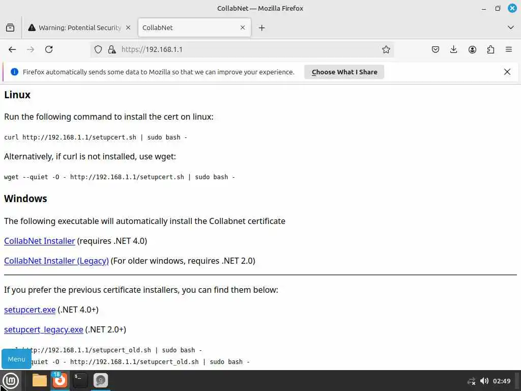
Task: Close the Warning: Potential Security tab
Action: (x=128, y=27)
